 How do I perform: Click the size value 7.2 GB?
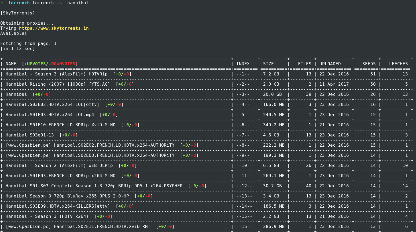pyautogui.click(x=271, y=74)
